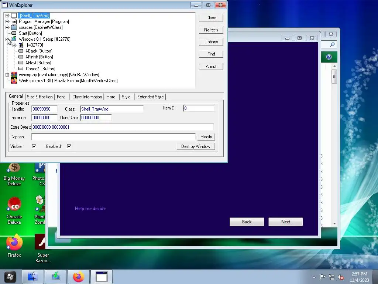Screen dimensions: 378x284
Task: Collapse the Windows 8.1 Setup node
Action: point(7,39)
